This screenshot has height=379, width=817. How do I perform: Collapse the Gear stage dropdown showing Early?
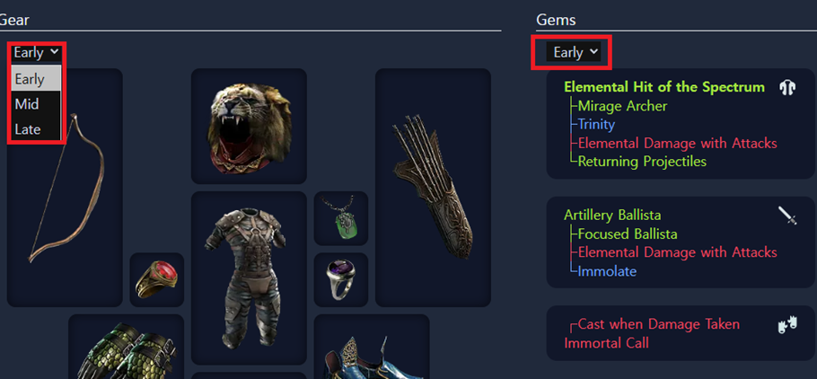pyautogui.click(x=36, y=52)
